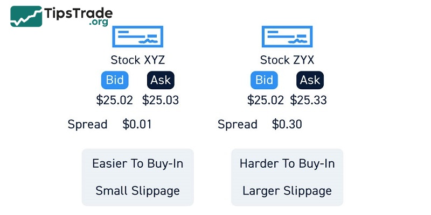Screen dimensions: 431x215
Task: Click the TipsTrade.org site name
Action: (79, 15)
